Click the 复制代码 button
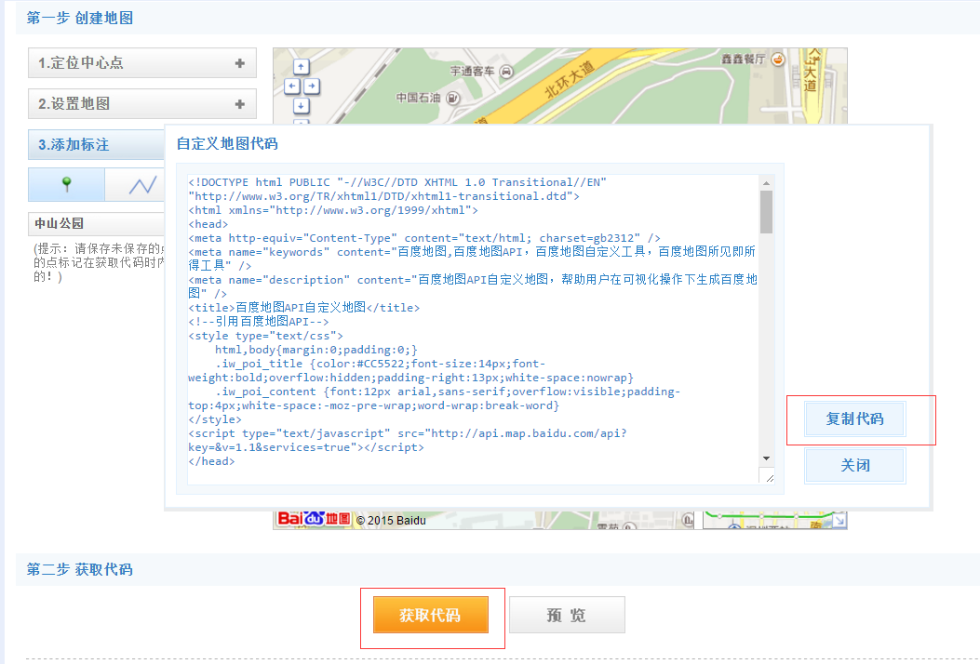This screenshot has height=664, width=980. coord(854,419)
